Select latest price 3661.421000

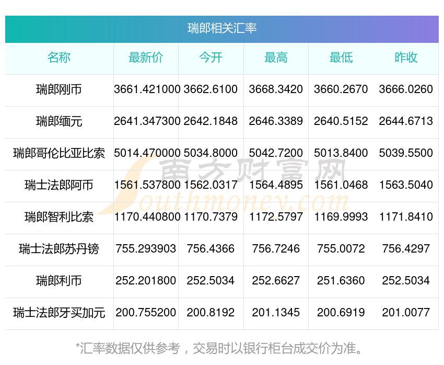click(x=147, y=89)
